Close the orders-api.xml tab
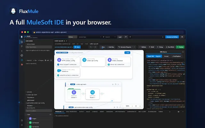The height and width of the screenshot is (128, 205). 67,41
